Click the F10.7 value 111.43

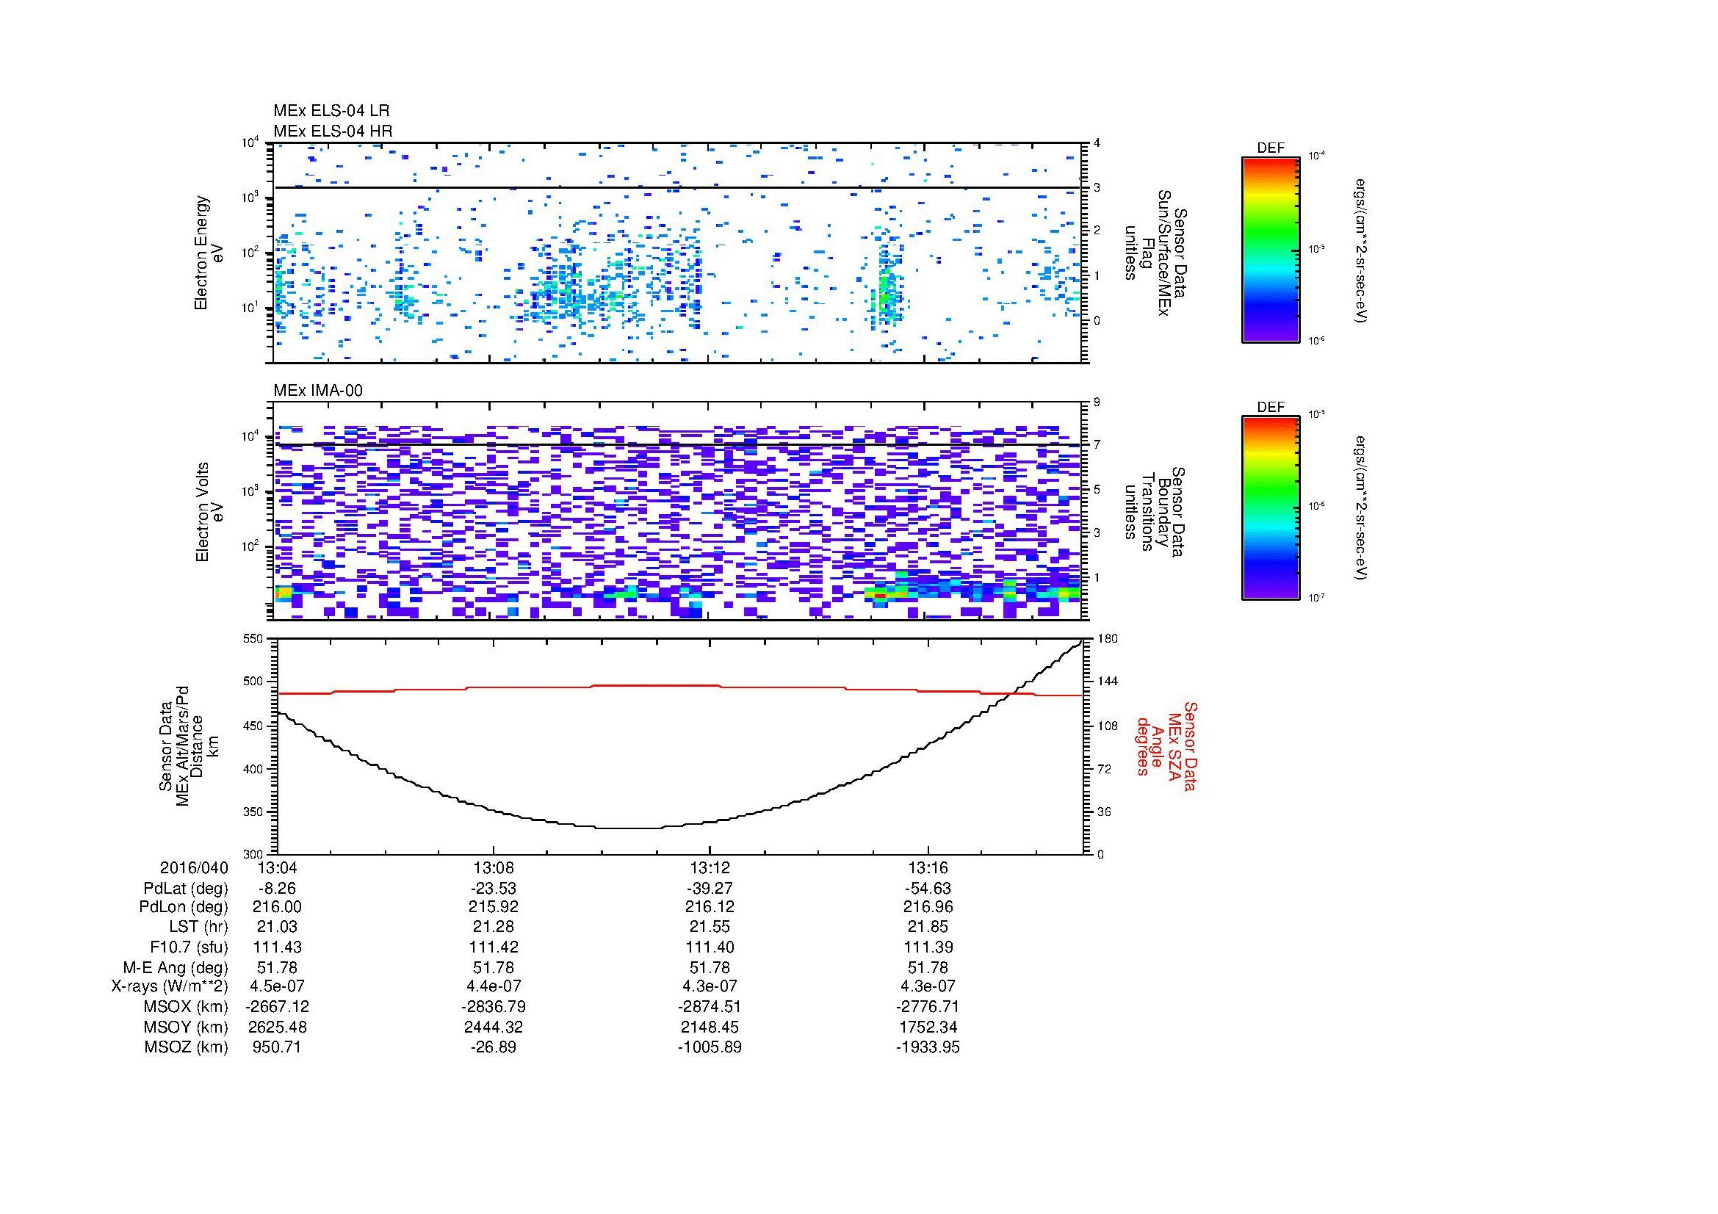click(277, 947)
